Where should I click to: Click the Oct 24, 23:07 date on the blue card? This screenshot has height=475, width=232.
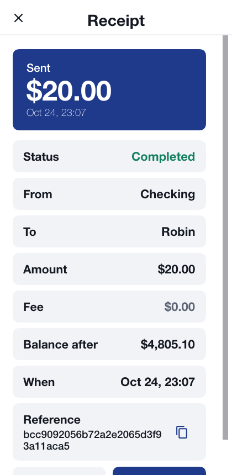click(x=56, y=113)
